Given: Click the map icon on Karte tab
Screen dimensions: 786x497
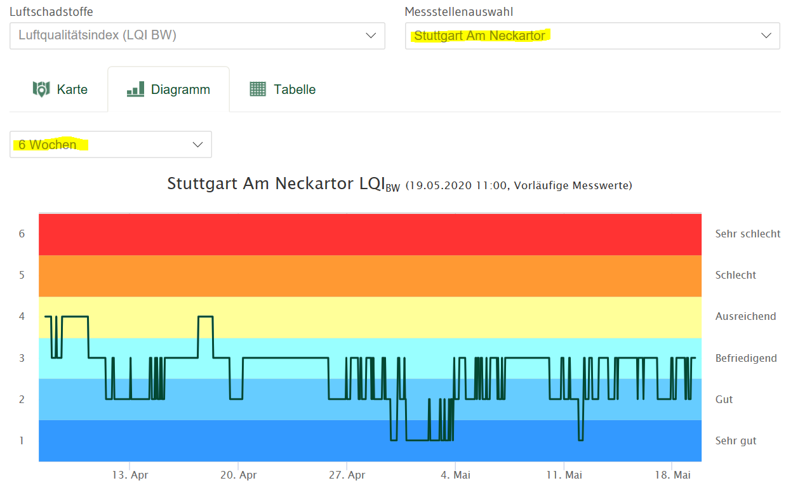Looking at the screenshot, I should point(41,89).
